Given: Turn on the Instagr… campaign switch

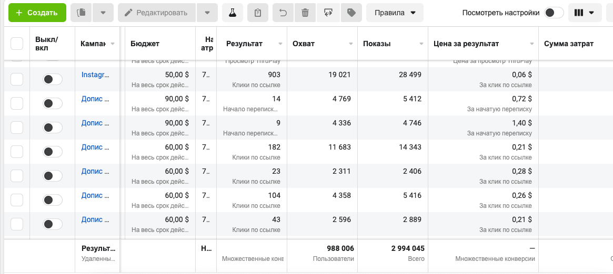Looking at the screenshot, I should click(53, 79).
